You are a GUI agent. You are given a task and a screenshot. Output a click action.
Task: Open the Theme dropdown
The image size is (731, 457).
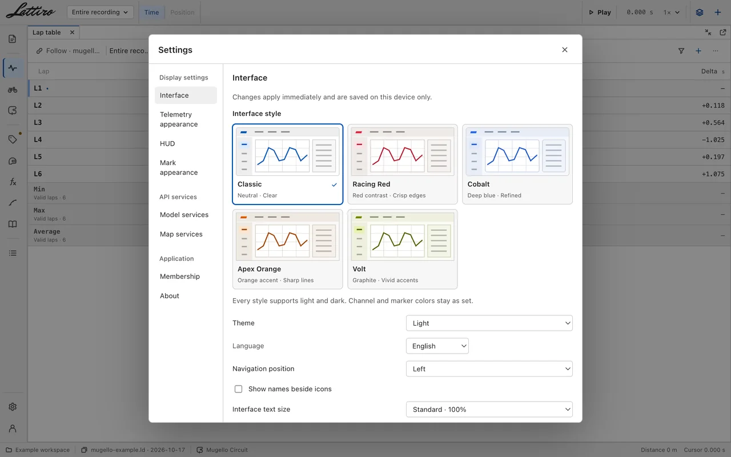coord(489,323)
